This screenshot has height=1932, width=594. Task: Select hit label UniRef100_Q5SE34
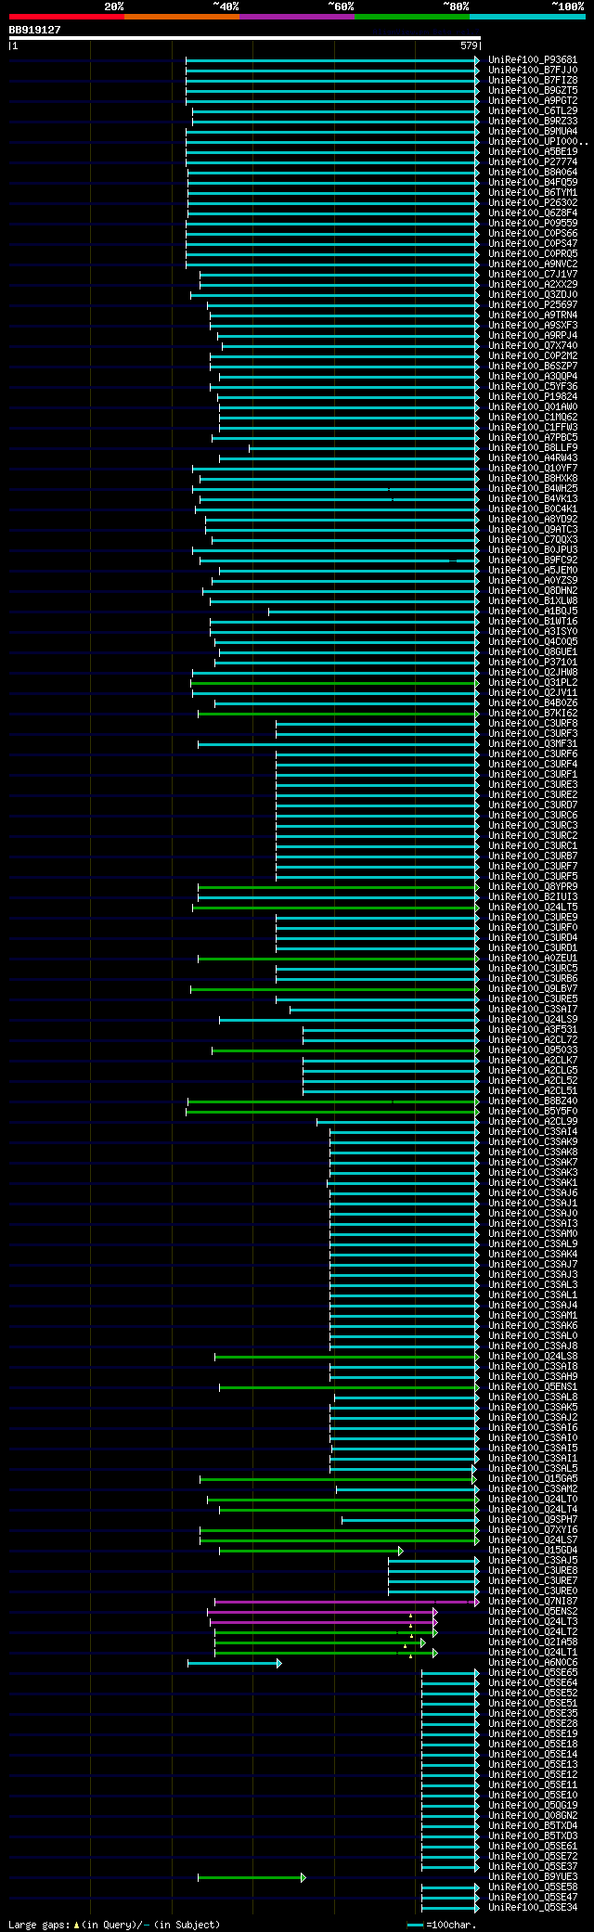click(533, 1908)
